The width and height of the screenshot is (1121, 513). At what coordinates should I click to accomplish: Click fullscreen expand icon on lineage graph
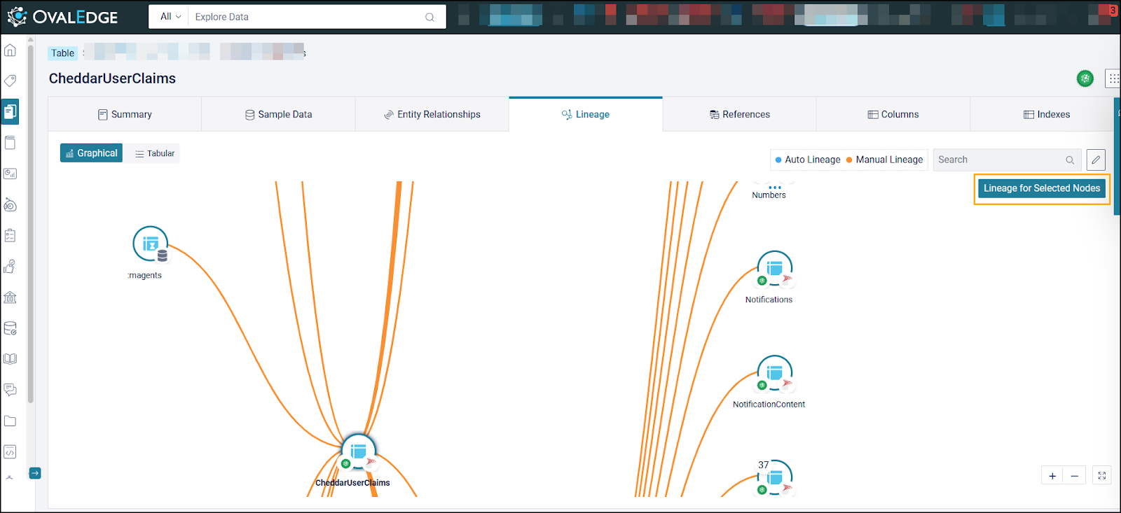[x=1101, y=476]
